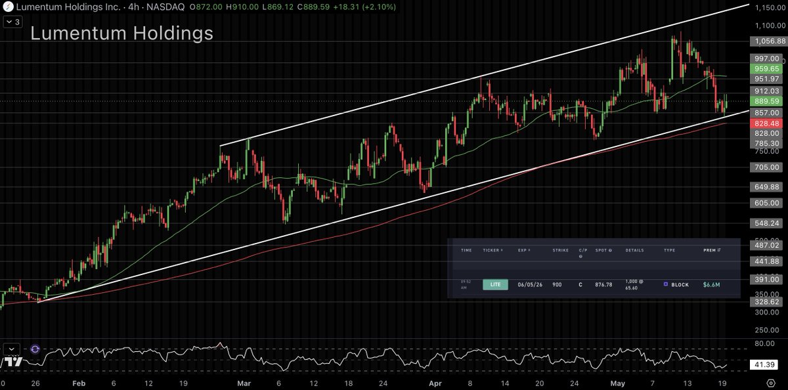The height and width of the screenshot is (390, 788).
Task: Open chart settings gear icon
Action: click(771, 383)
